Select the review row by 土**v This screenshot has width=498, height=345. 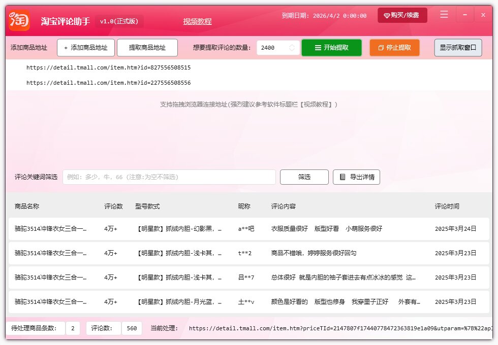pyautogui.click(x=248, y=302)
